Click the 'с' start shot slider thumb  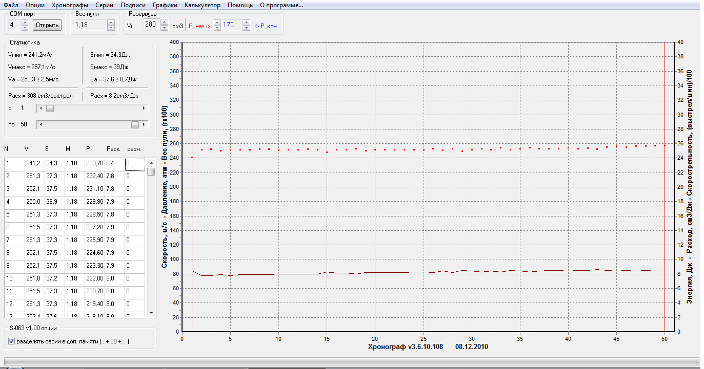pyautogui.click(x=50, y=108)
